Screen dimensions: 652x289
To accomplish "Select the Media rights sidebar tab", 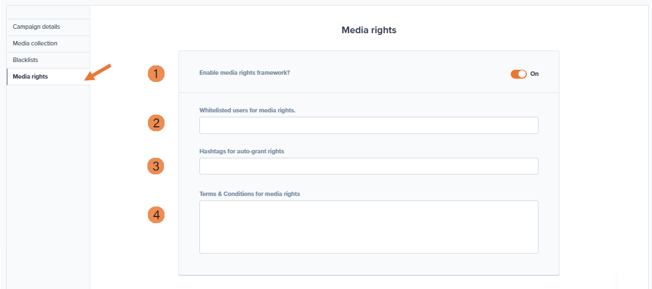I will click(x=30, y=76).
